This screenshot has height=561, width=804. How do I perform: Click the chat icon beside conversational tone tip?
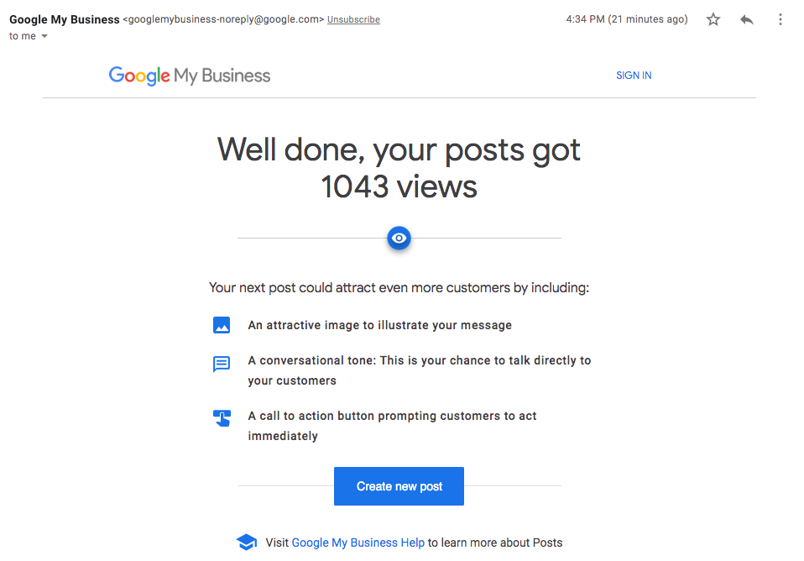tap(222, 364)
